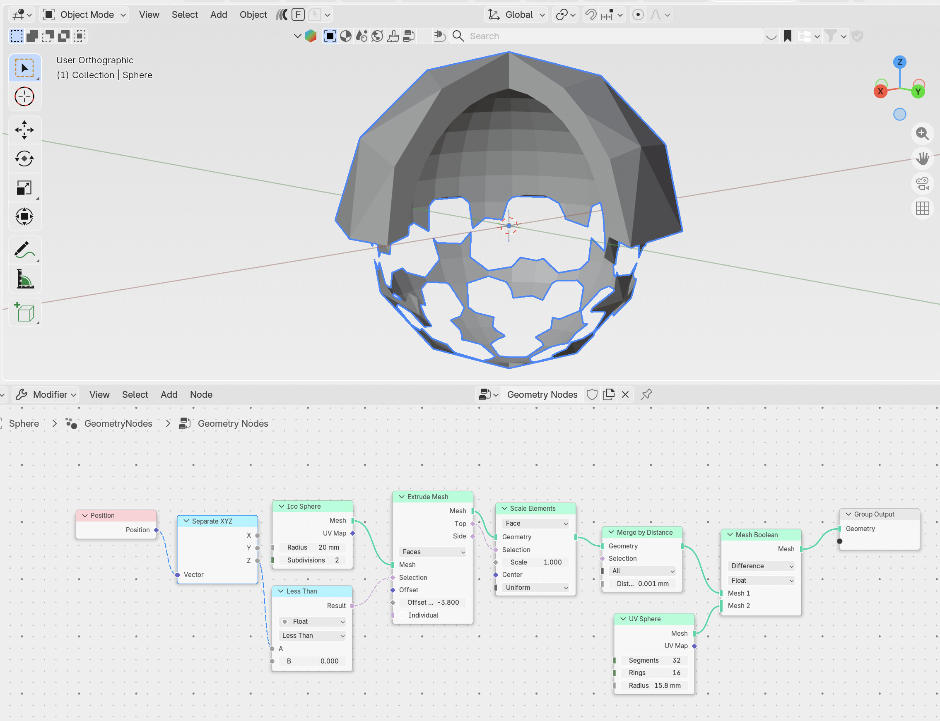This screenshot has width=940, height=721.
Task: Click the globe world icon in filter row
Action: click(377, 36)
